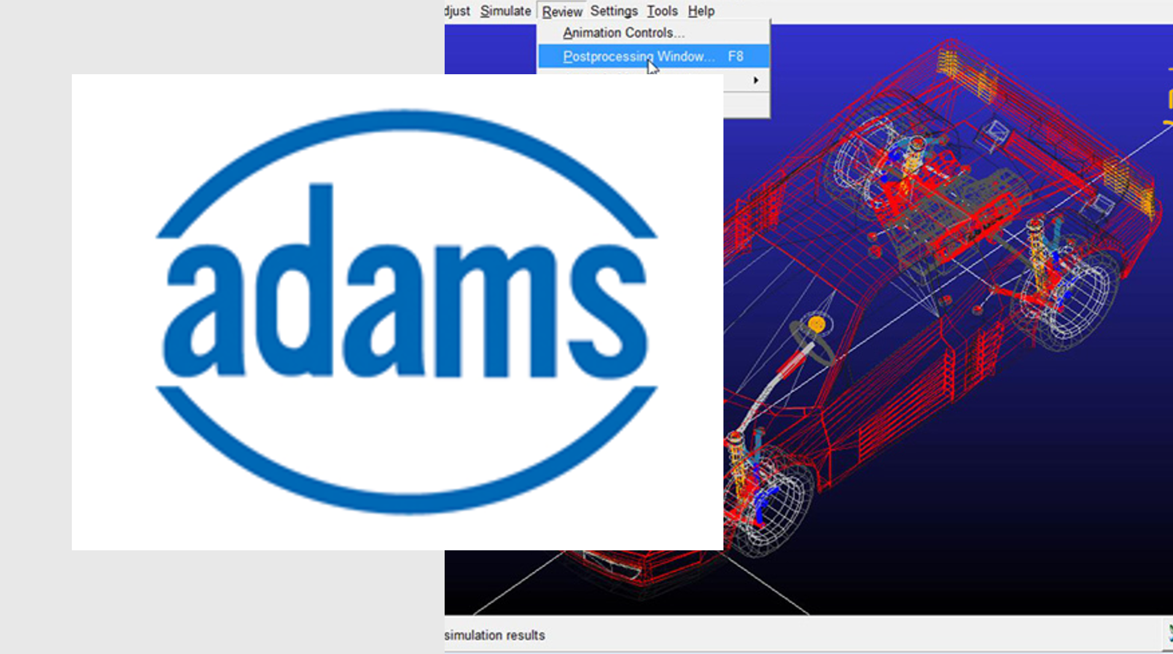The height and width of the screenshot is (654, 1173).
Task: Choose Animation Controls... menu entry
Action: click(x=653, y=33)
